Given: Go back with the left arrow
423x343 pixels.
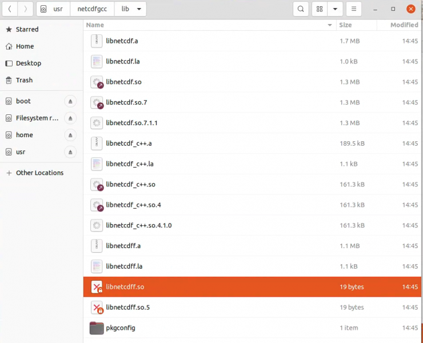Looking at the screenshot, I should [10, 9].
